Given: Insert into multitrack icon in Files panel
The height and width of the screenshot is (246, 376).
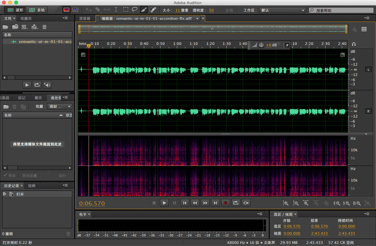Looking at the screenshot, I should pyautogui.click(x=34, y=27).
